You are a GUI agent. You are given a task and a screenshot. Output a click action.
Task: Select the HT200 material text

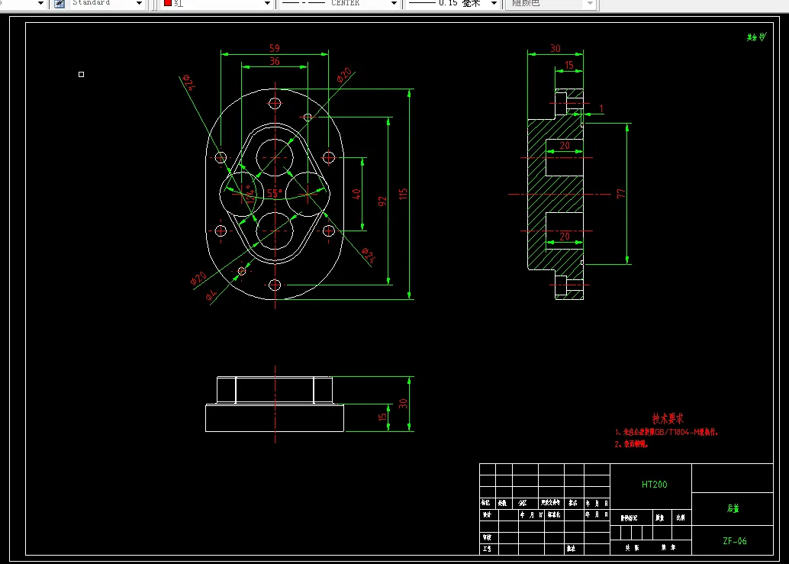(x=654, y=485)
